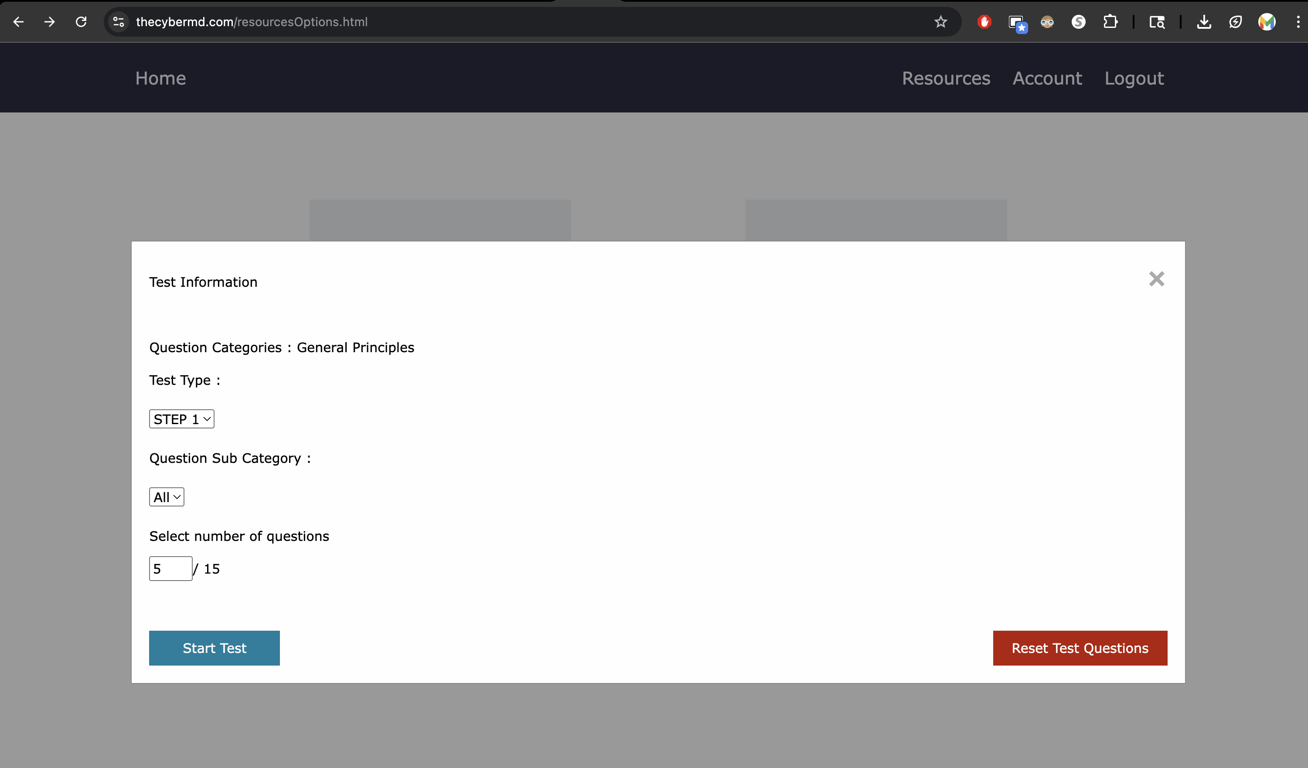Click the Reset Test Questions button
The width and height of the screenshot is (1308, 768).
click(x=1080, y=648)
